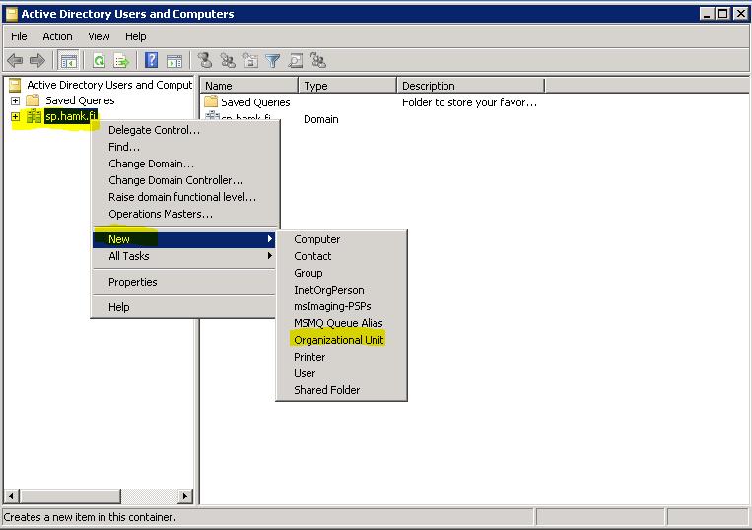Select the New context menu entry

tap(183, 239)
